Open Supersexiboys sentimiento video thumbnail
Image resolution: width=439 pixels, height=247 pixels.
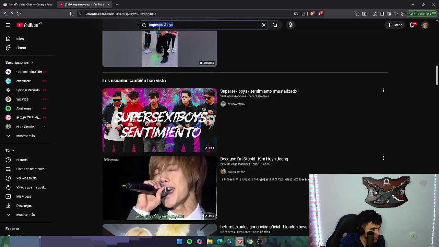tap(159, 120)
